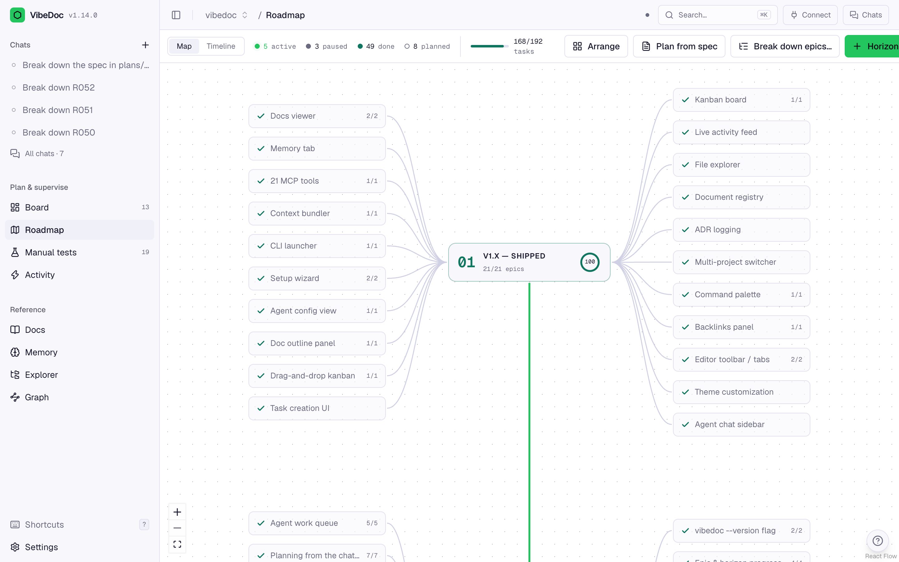
Task: Click the Search input field
Action: (x=718, y=15)
